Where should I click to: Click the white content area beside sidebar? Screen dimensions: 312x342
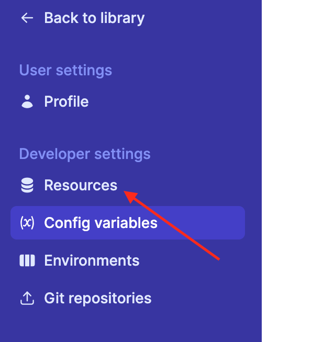coord(287,171)
